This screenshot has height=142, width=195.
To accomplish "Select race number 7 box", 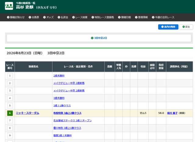I will (10, 120).
